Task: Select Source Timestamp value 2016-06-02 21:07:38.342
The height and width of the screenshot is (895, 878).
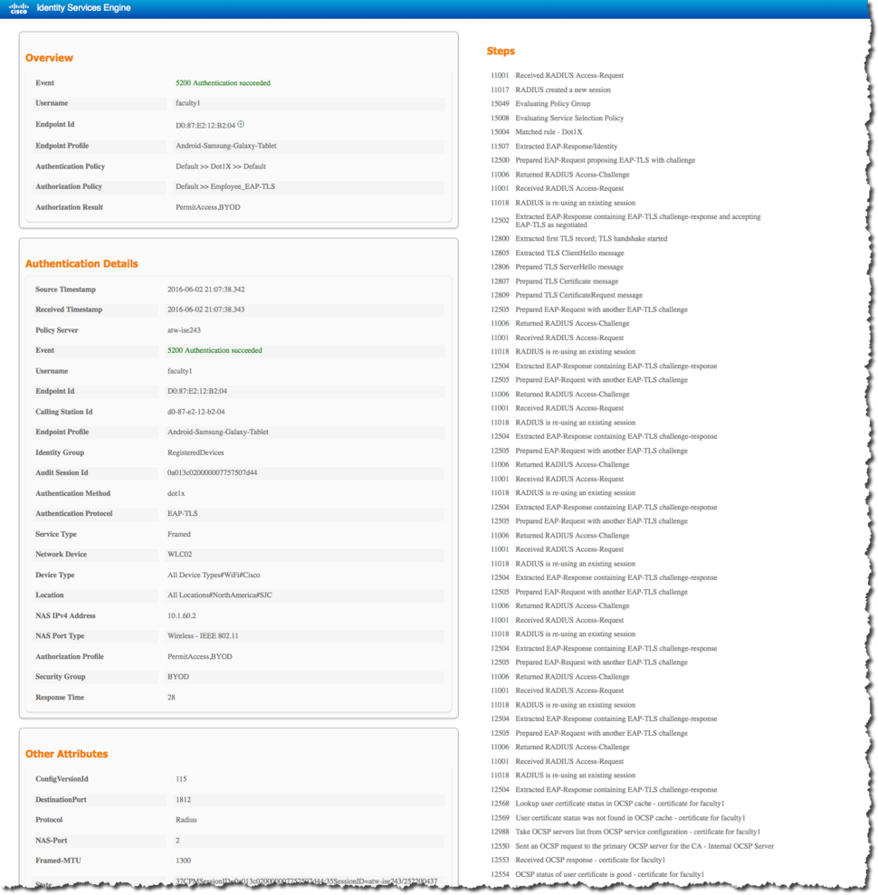Action: pyautogui.click(x=206, y=290)
